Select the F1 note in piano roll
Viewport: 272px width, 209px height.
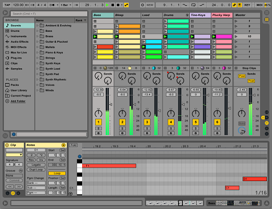click(109, 166)
